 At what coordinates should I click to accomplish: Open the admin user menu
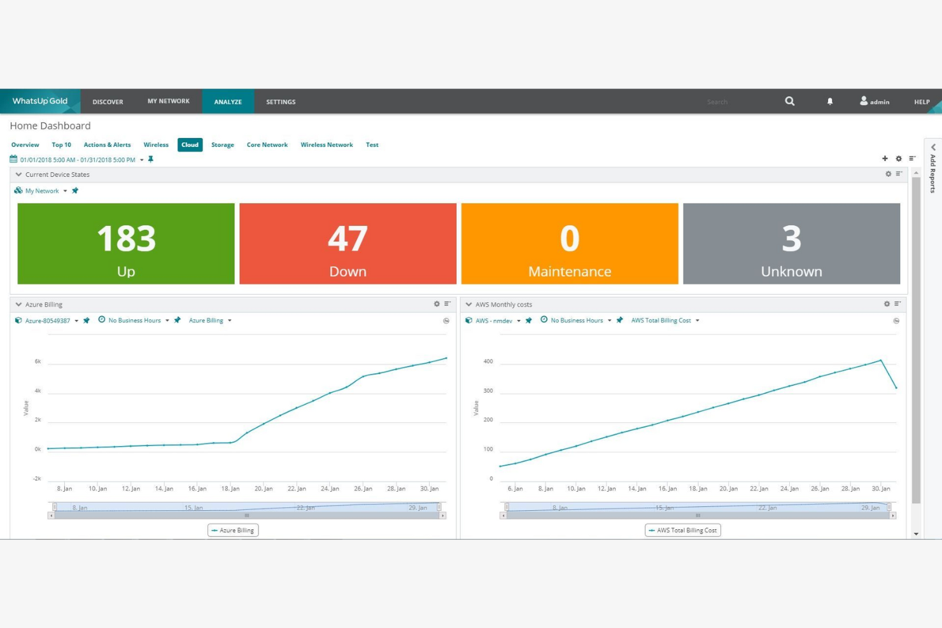(x=875, y=101)
